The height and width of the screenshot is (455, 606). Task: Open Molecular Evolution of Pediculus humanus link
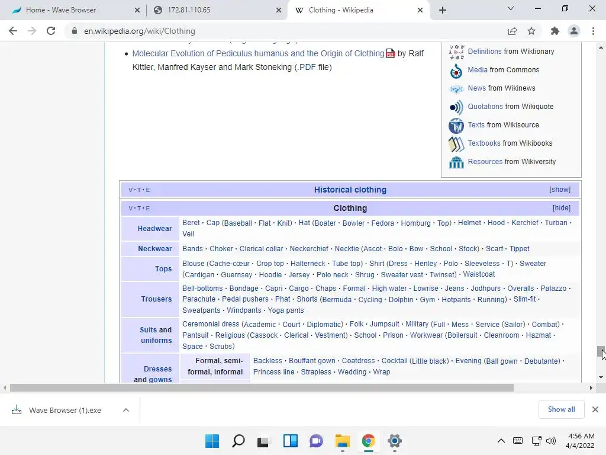point(258,53)
